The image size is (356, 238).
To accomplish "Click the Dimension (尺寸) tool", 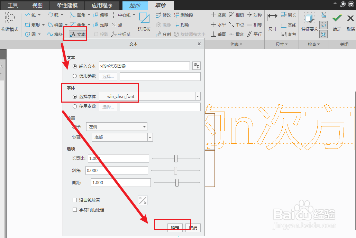I will tap(273, 22).
